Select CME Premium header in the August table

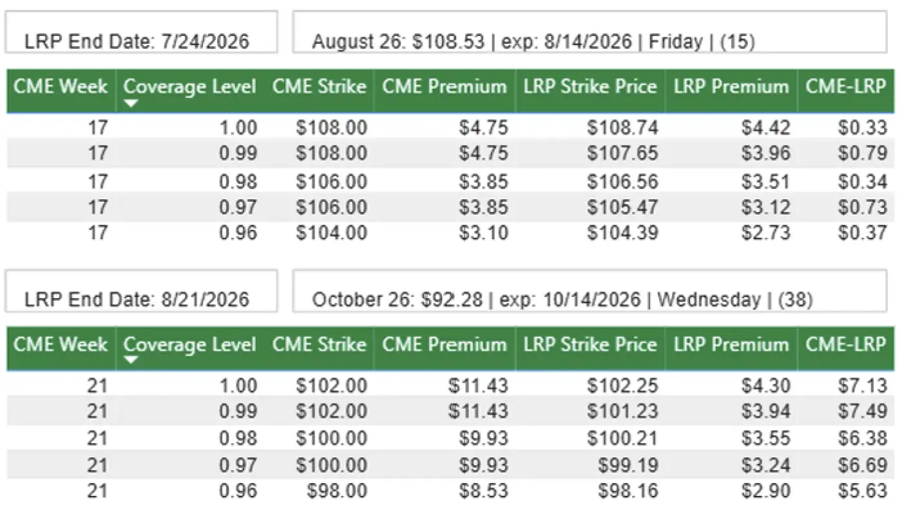[x=445, y=87]
